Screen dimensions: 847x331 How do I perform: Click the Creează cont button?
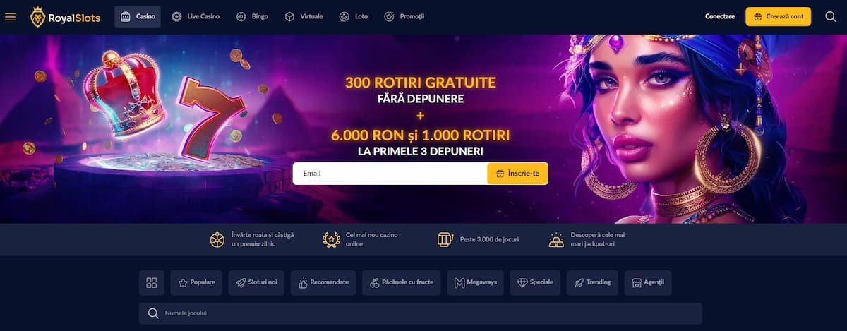coord(778,16)
